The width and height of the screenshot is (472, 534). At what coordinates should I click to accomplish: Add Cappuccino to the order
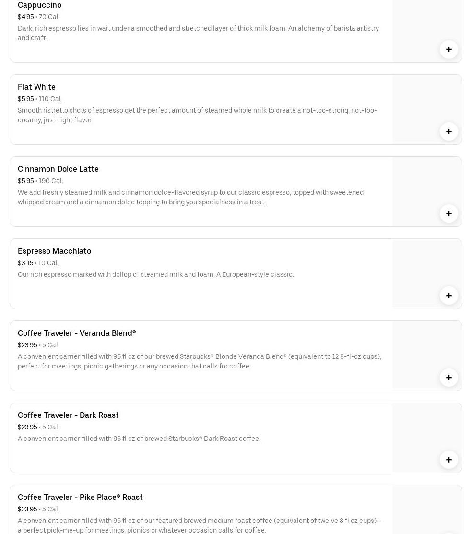click(x=448, y=49)
